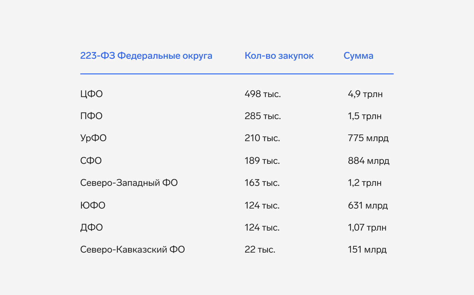Click the '884 млрд' sum value
The height and width of the screenshot is (295, 474).
coord(369,161)
